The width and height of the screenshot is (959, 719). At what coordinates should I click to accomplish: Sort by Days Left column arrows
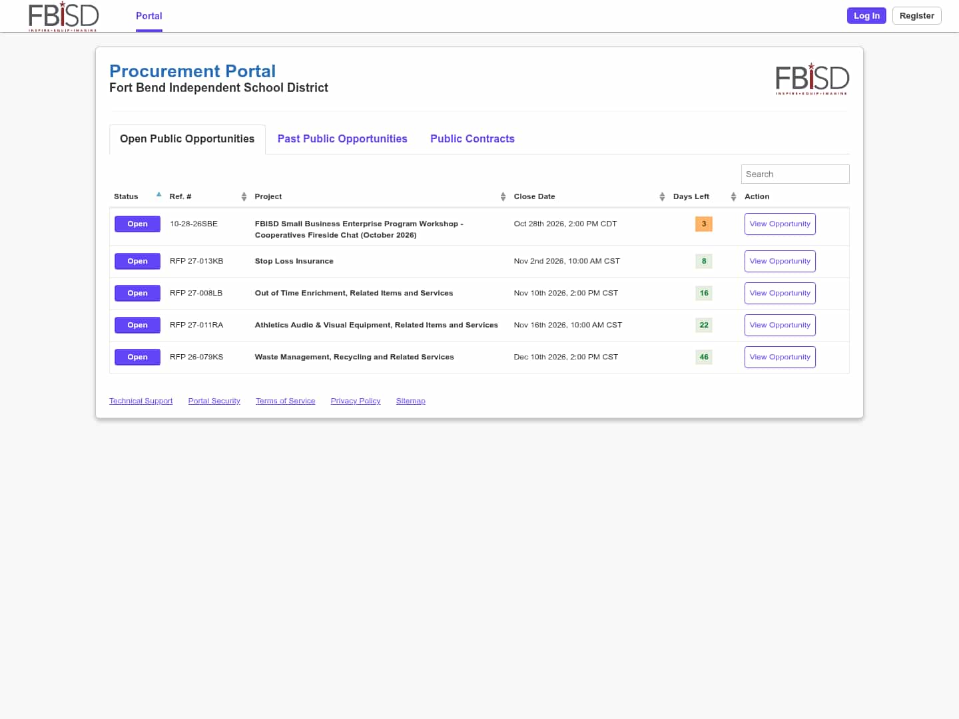point(733,196)
